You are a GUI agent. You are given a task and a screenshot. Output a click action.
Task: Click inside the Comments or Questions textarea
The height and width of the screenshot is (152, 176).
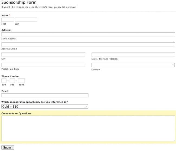[88, 128]
